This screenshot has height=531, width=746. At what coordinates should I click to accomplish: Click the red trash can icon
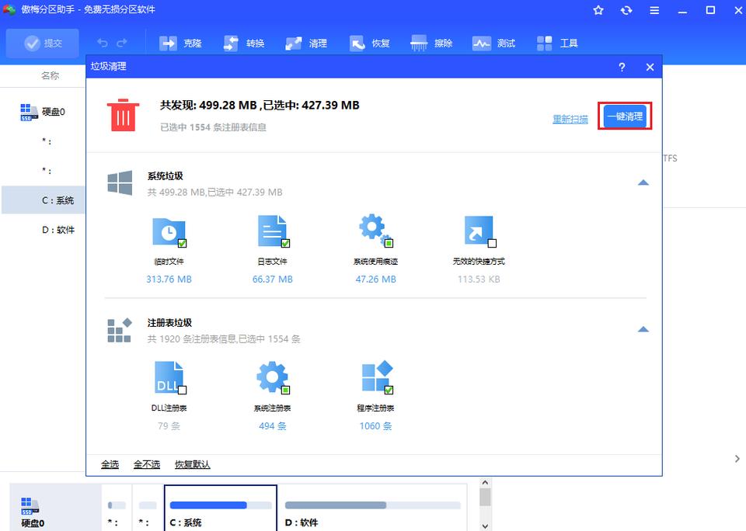coord(122,114)
